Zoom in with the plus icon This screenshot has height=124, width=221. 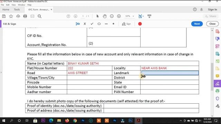pyautogui.click(x=119, y=16)
